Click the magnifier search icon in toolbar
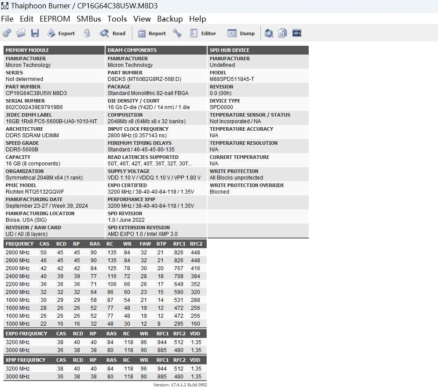This screenshot has height=389, width=438. coord(269,33)
